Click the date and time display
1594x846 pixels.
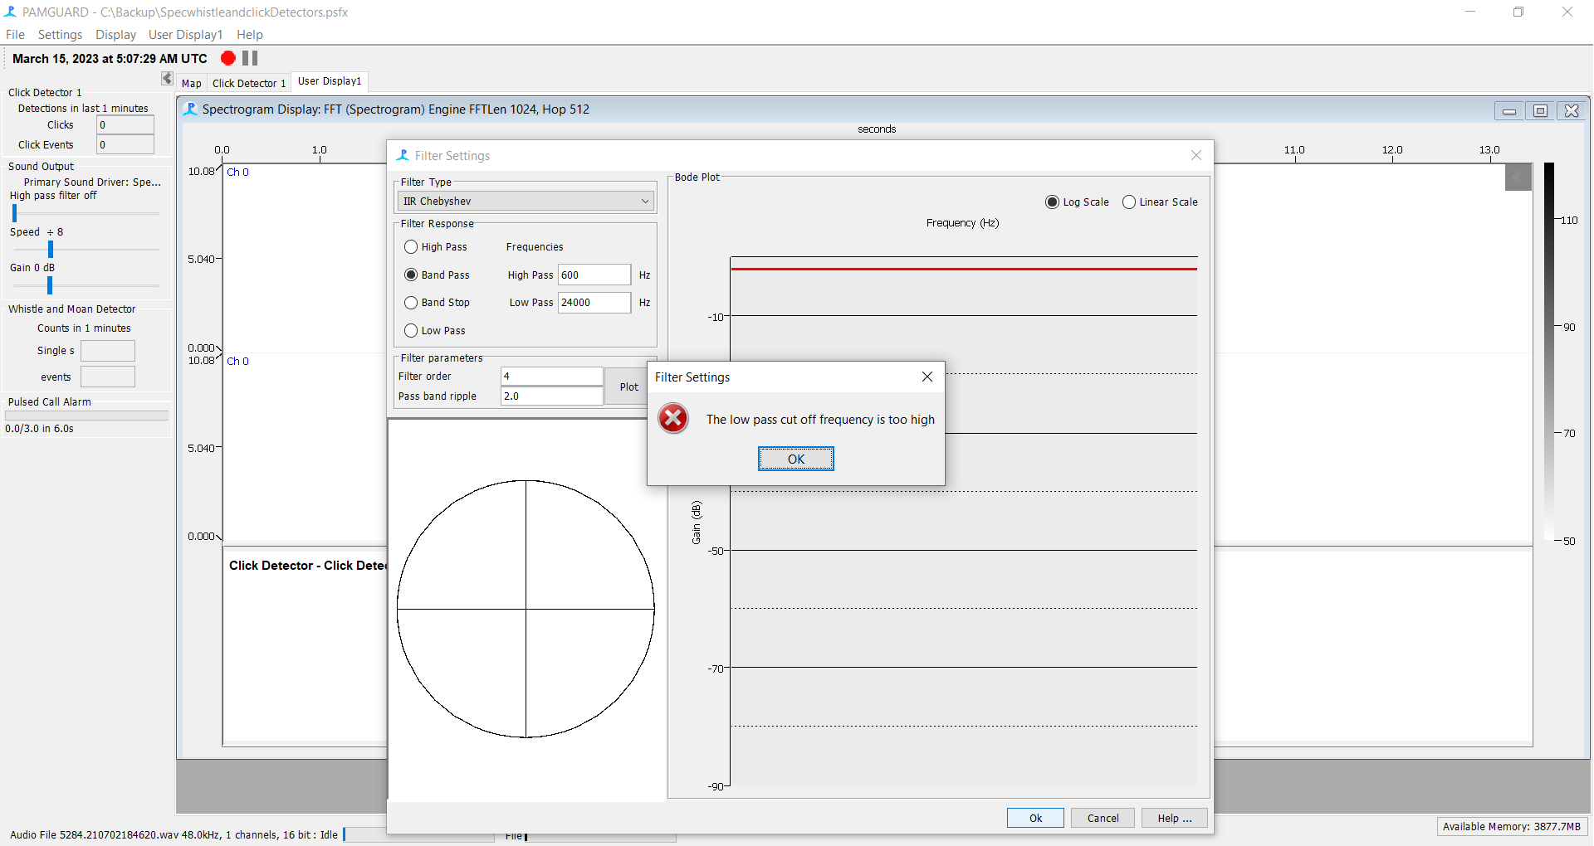pyautogui.click(x=110, y=58)
